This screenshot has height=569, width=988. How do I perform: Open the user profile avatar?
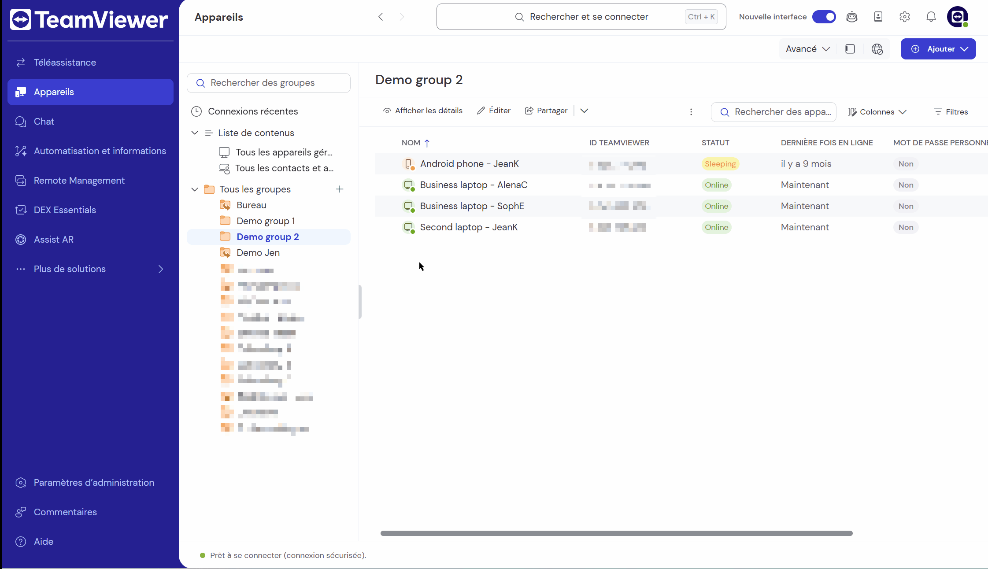pyautogui.click(x=958, y=17)
